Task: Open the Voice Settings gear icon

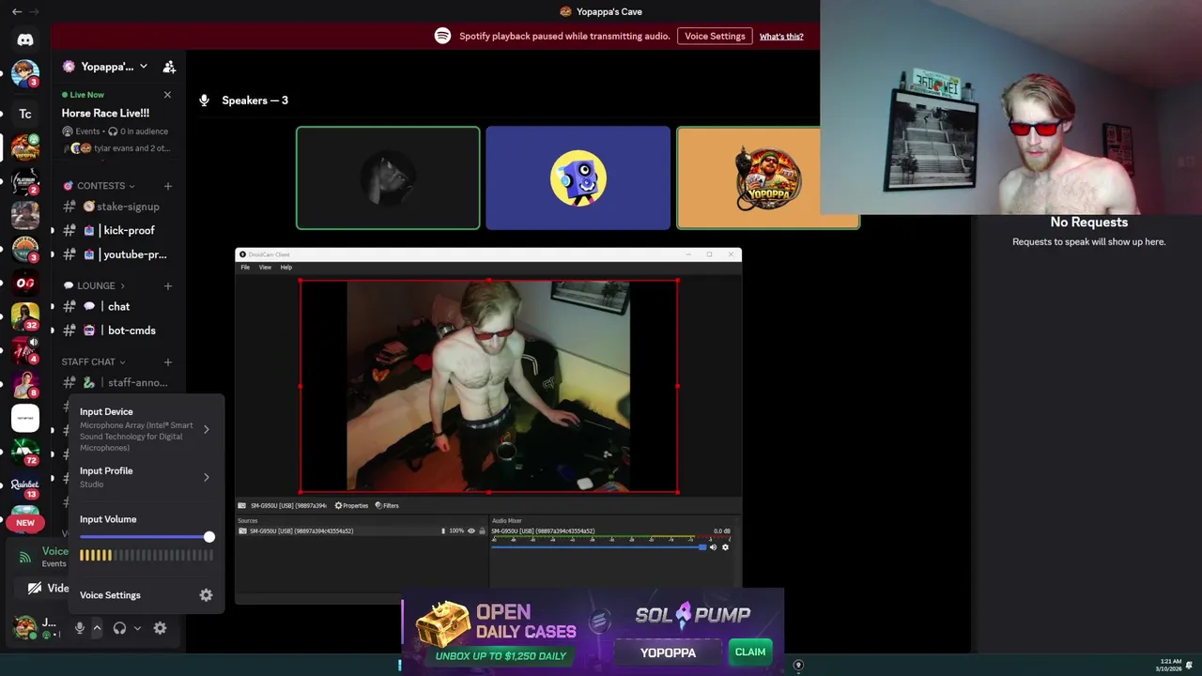Action: 206,595
